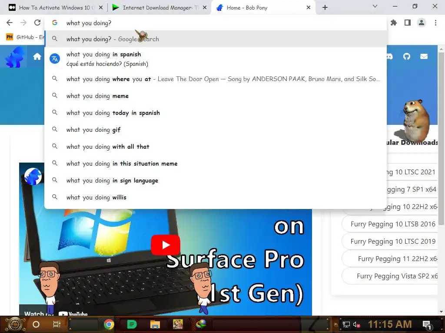Close the Home - Bob Pony tab
This screenshot has height=333, width=445.
tap(309, 8)
